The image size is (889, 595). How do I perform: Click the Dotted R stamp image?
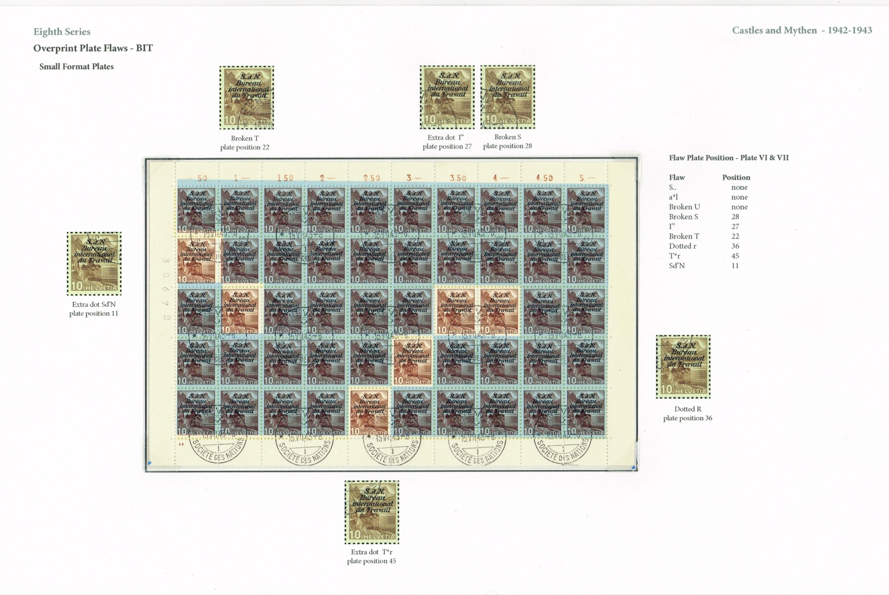683,367
